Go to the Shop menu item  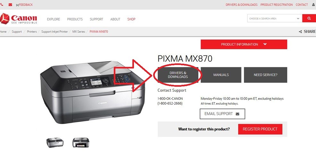point(131,19)
